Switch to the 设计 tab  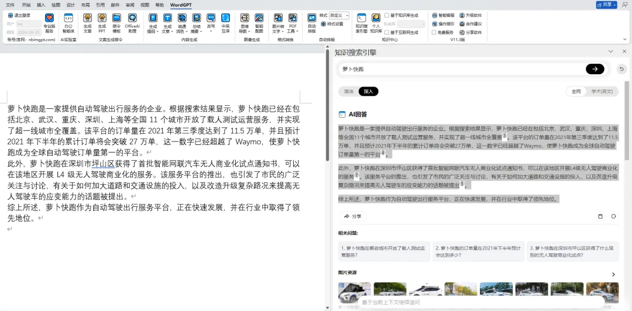[x=71, y=5]
